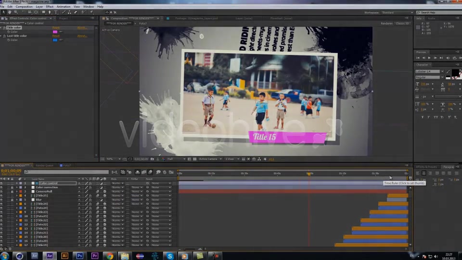Reset the Title color effect

pyautogui.click(x=56, y=27)
